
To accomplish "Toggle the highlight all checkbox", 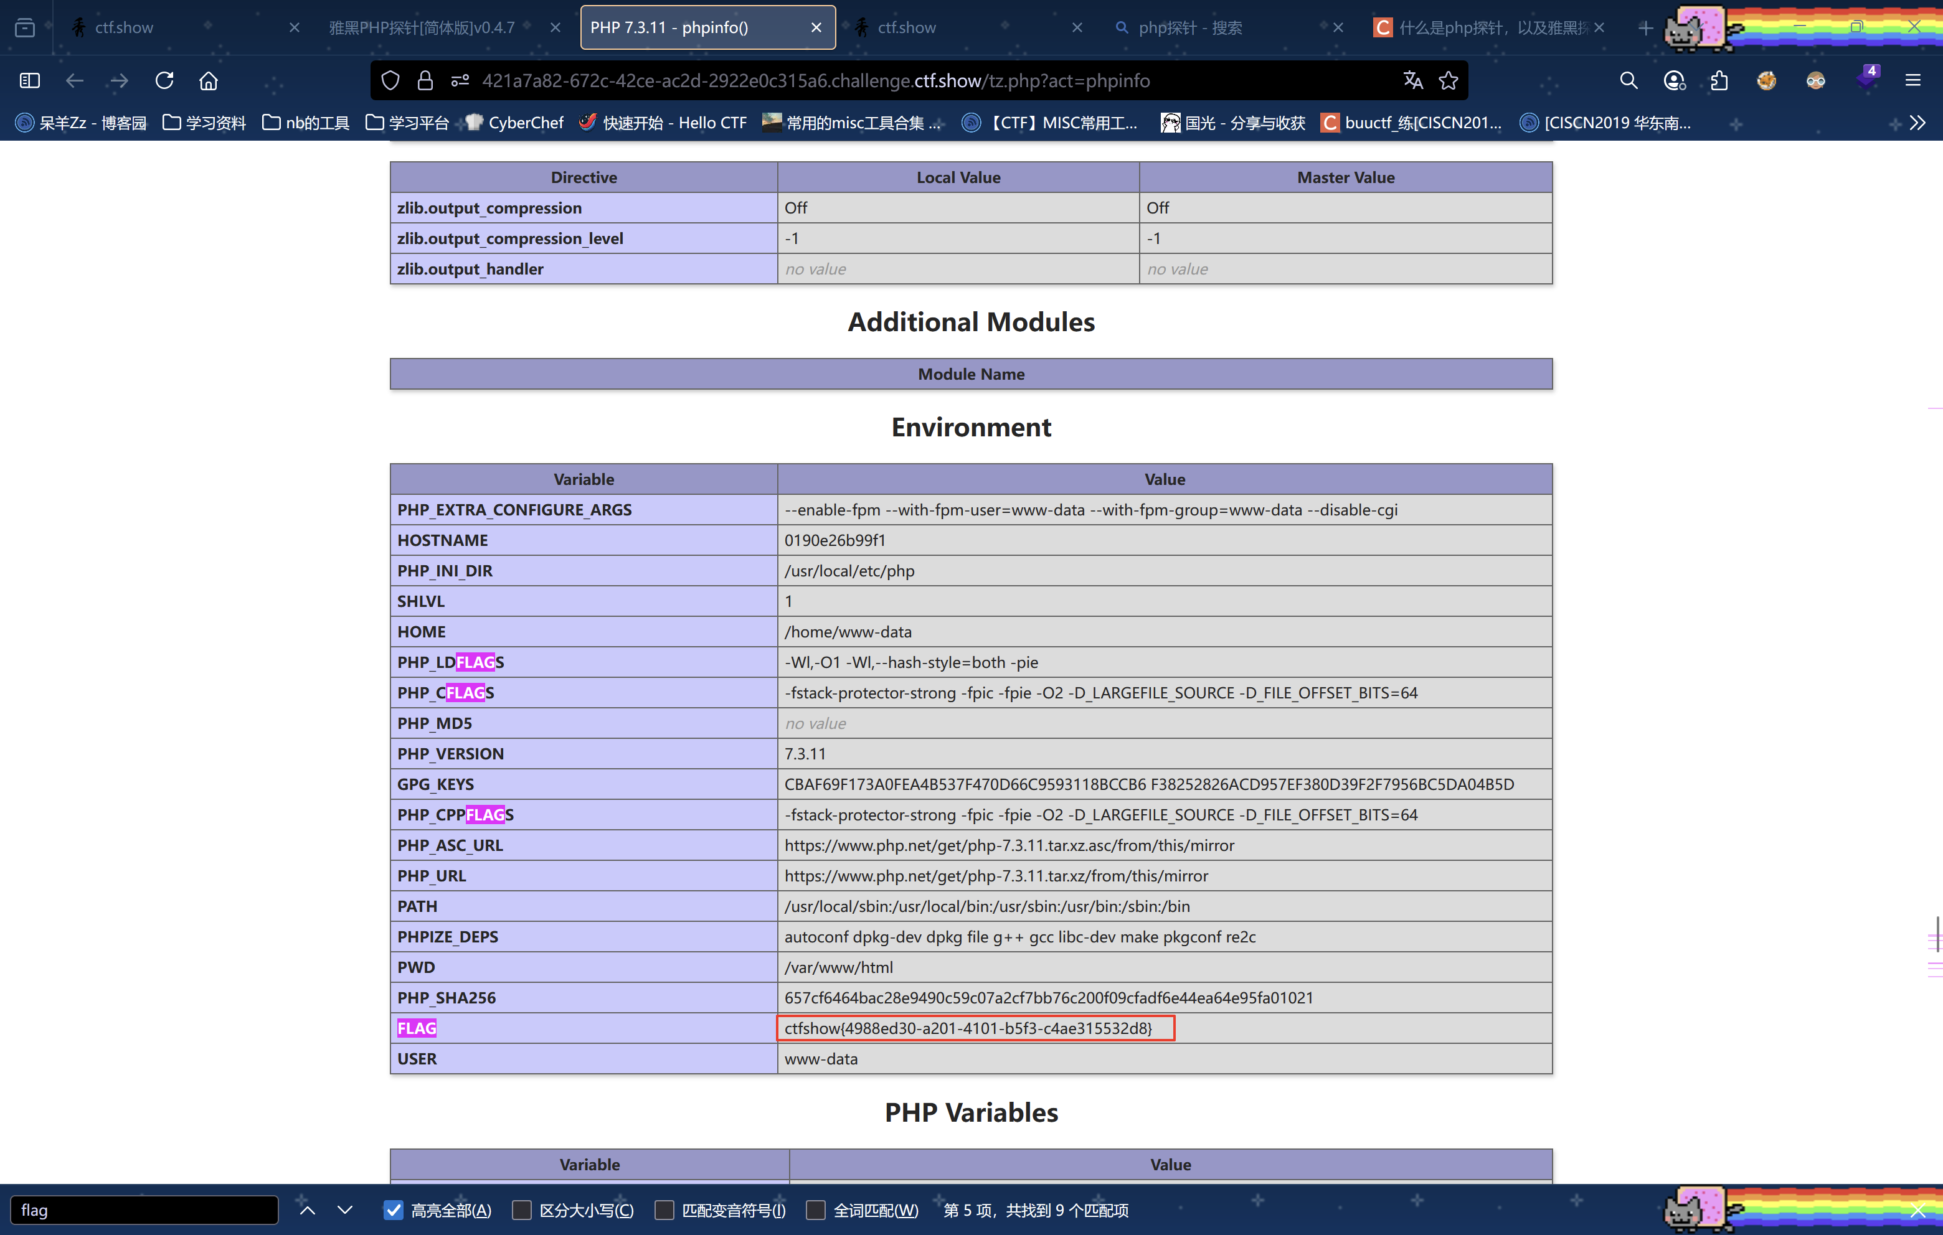I will pyautogui.click(x=394, y=1210).
